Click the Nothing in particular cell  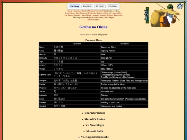pyautogui.click(x=124, y=103)
